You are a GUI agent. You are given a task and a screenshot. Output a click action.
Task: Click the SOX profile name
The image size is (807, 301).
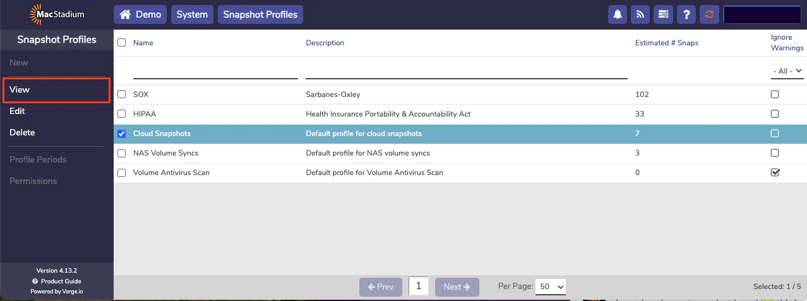[x=141, y=94]
